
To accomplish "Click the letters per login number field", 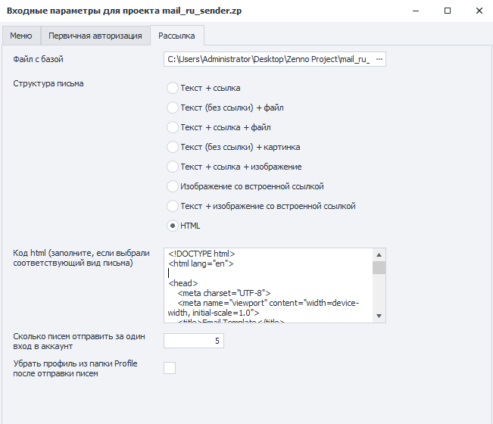I will click(x=193, y=341).
